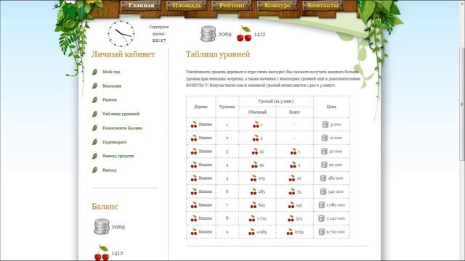Click the server time value 22:17
Viewport: 465px width, 261px height.
159,41
